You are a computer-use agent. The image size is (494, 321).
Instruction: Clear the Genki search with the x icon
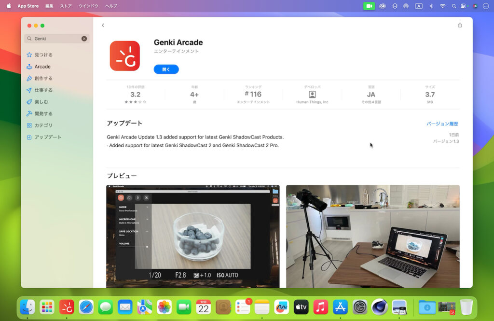tap(83, 39)
